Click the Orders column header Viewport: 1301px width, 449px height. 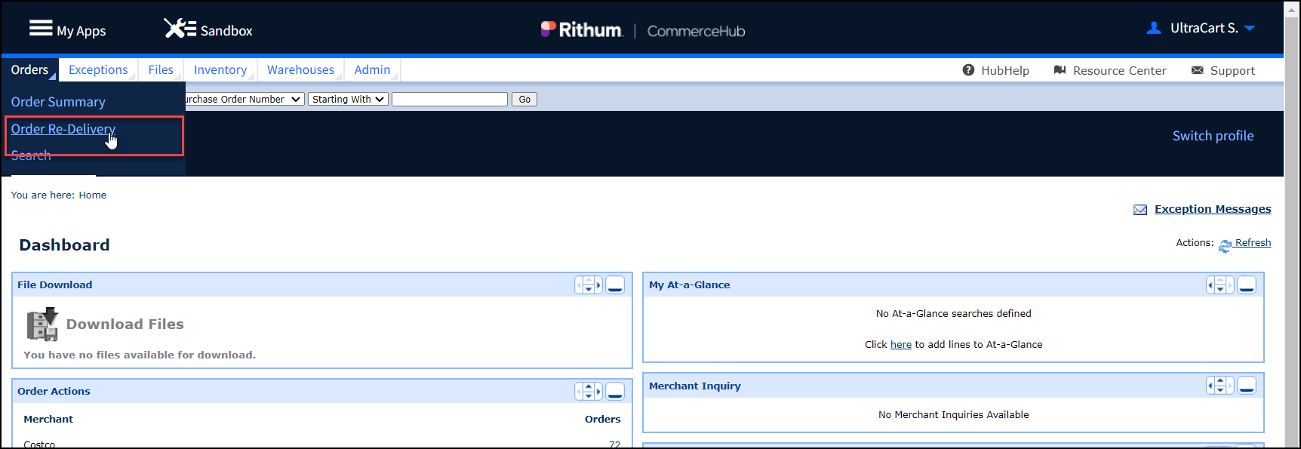tap(603, 419)
